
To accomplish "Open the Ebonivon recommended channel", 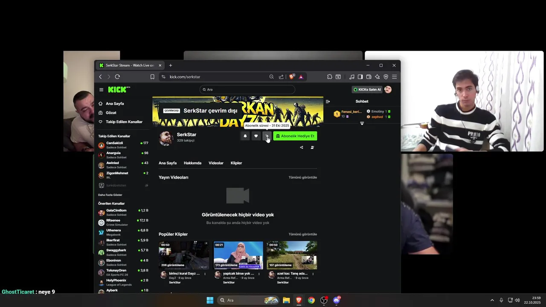I will [123, 262].
